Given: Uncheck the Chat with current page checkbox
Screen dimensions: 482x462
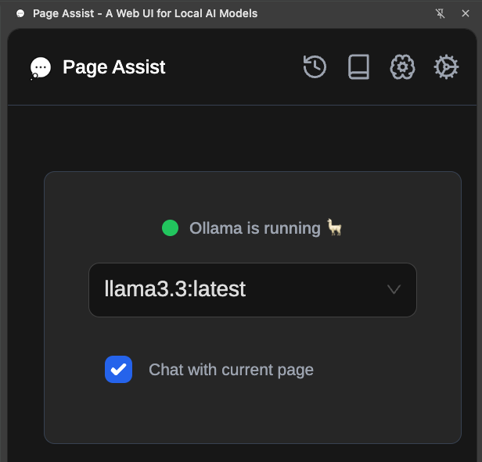Looking at the screenshot, I should point(118,369).
